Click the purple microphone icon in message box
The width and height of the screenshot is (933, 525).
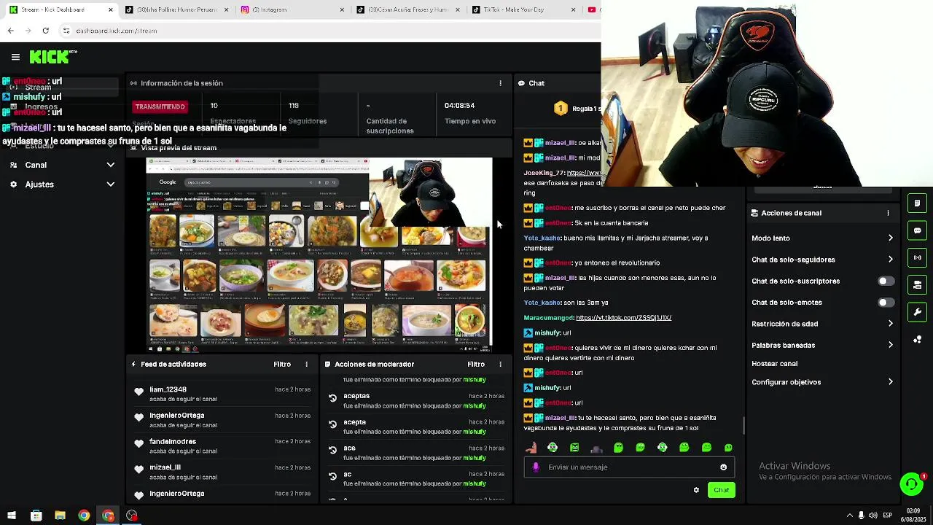(x=536, y=467)
